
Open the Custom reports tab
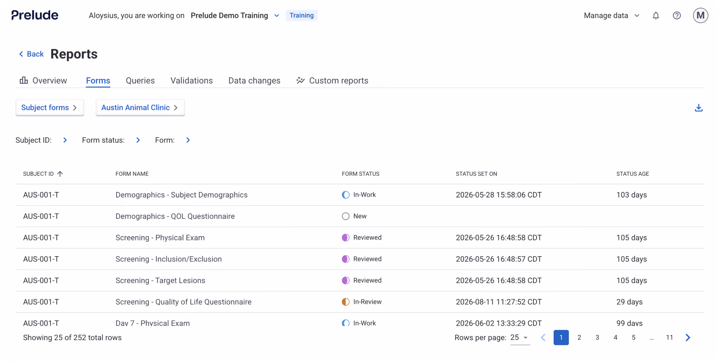[332, 80]
